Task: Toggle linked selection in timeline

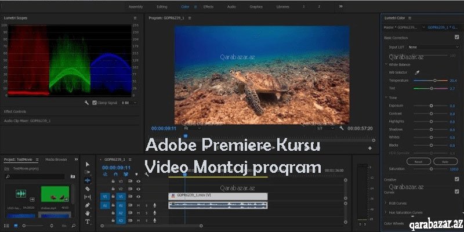Action: click(x=126, y=175)
